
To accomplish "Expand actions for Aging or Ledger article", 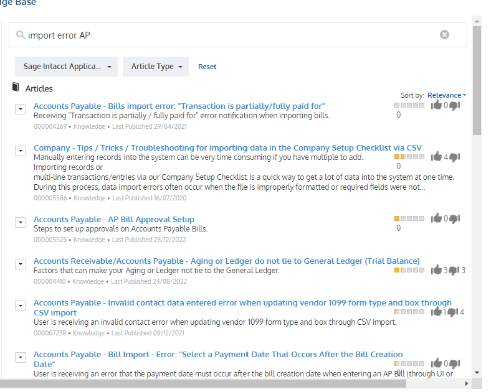I will [21, 264].
